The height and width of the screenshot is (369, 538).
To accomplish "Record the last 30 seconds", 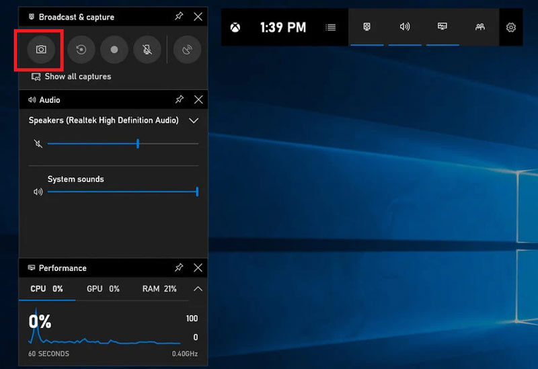I will pyautogui.click(x=81, y=50).
